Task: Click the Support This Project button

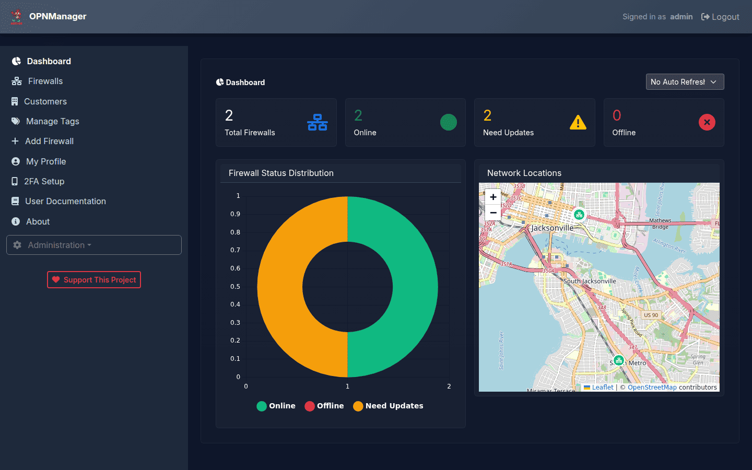Action: pyautogui.click(x=93, y=279)
